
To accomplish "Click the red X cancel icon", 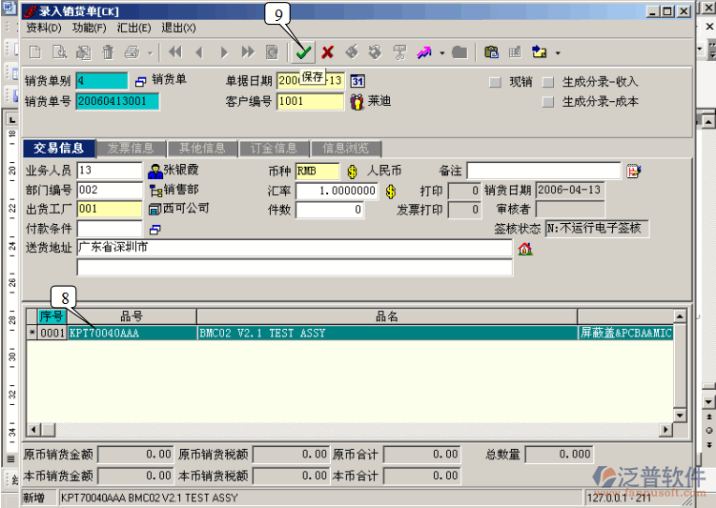I will 328,52.
